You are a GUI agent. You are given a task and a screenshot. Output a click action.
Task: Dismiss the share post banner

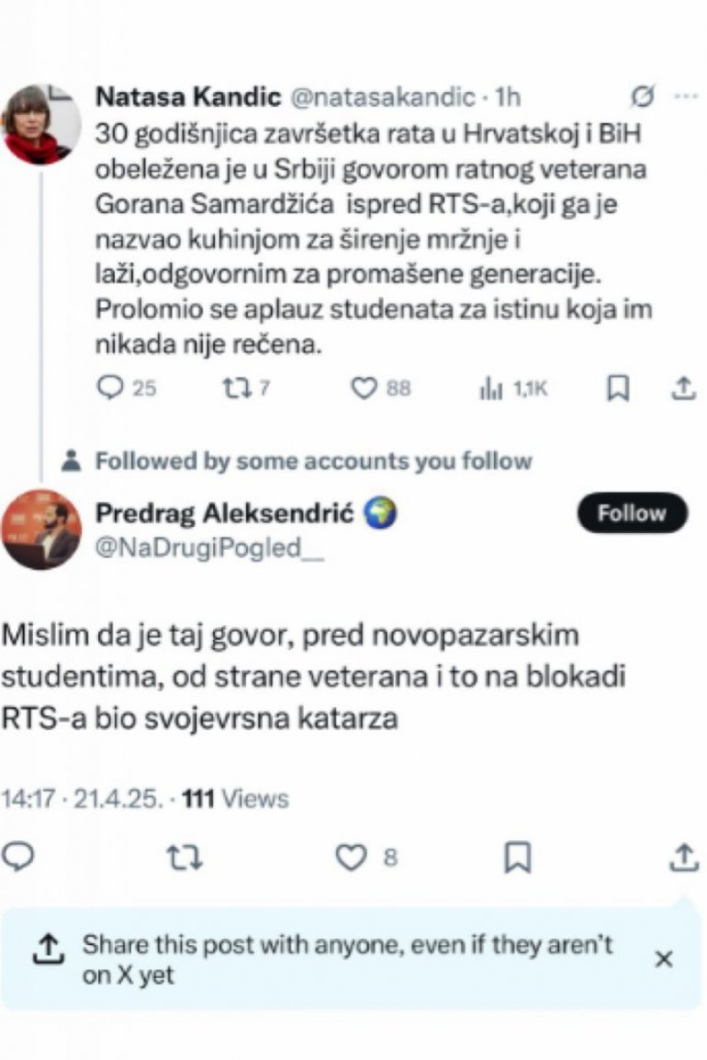pyautogui.click(x=664, y=960)
